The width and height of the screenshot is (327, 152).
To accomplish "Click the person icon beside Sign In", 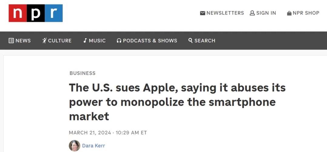I will [252, 13].
